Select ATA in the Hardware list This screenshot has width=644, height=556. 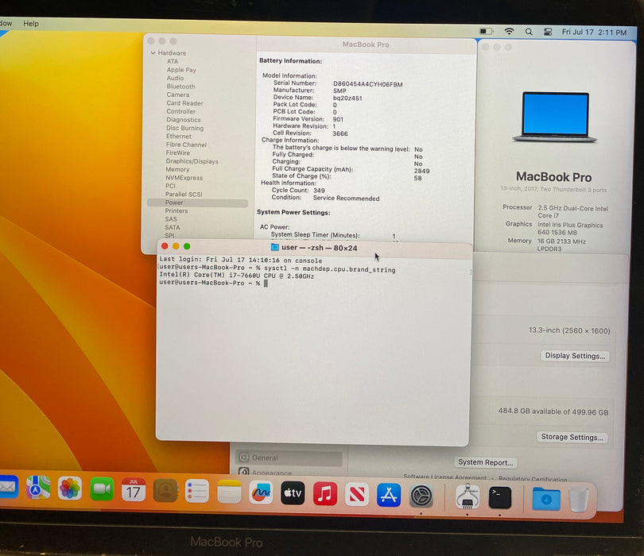[173, 61]
